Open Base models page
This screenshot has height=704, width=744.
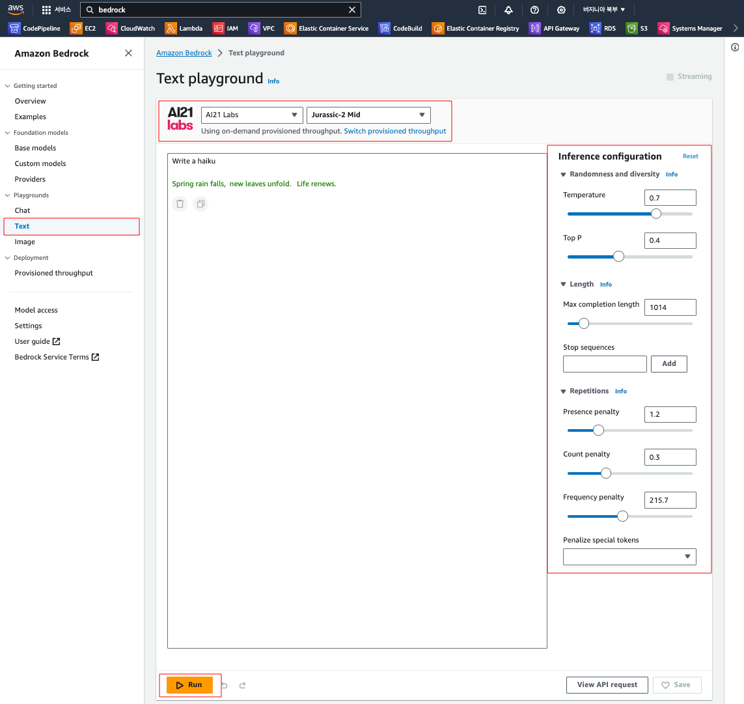[x=35, y=148]
